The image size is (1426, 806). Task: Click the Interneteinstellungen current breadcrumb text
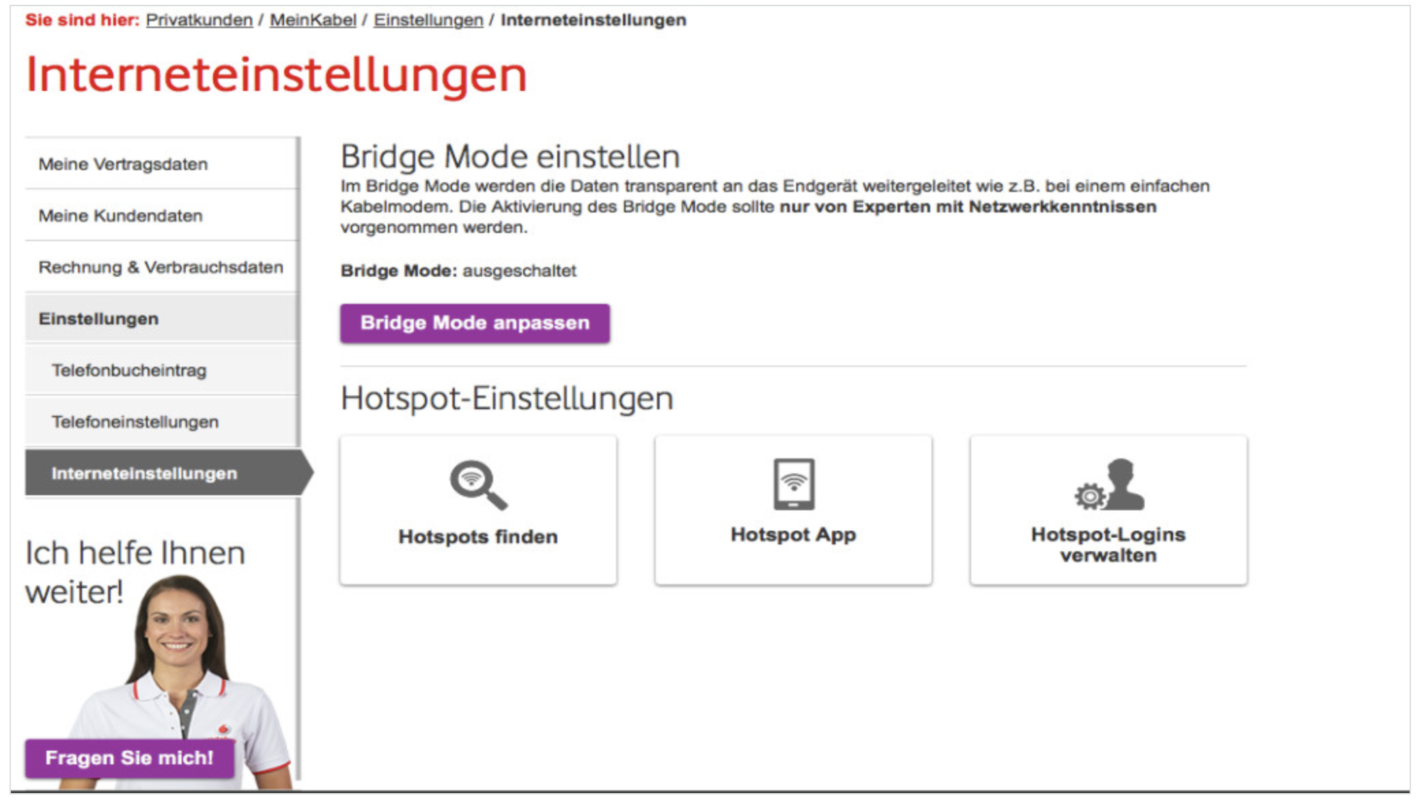593,20
